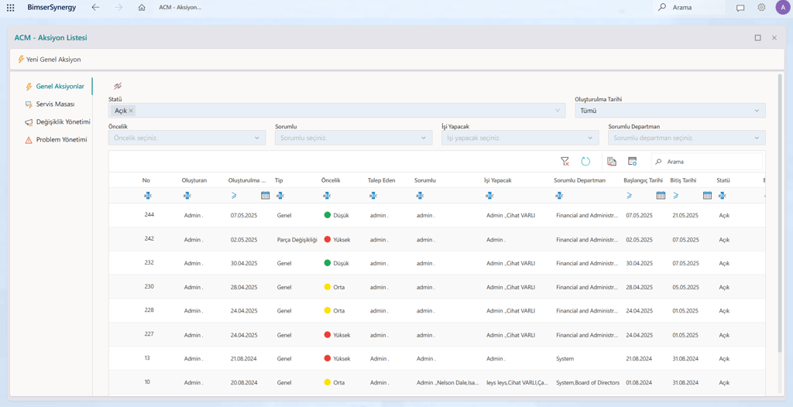Click the filter operator icon under No column
Screen dimensions: 793x407
(x=147, y=196)
